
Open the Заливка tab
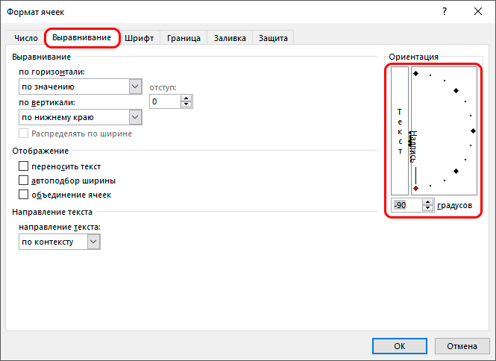coord(230,38)
